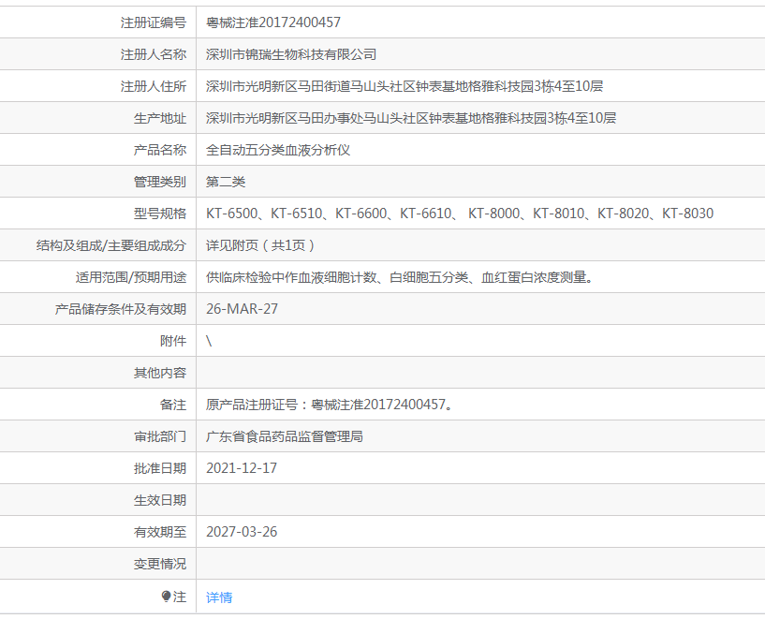This screenshot has width=765, height=619.
Task: Click the 备注 remark text about original certificate
Action: (x=328, y=404)
